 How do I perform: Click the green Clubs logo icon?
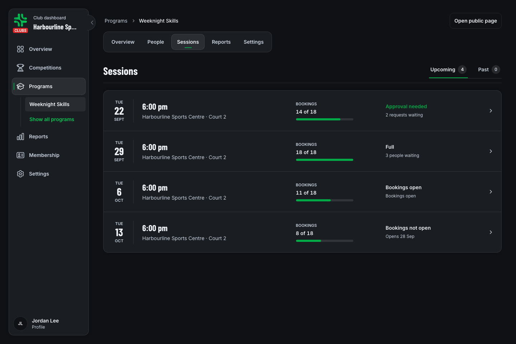(x=20, y=20)
